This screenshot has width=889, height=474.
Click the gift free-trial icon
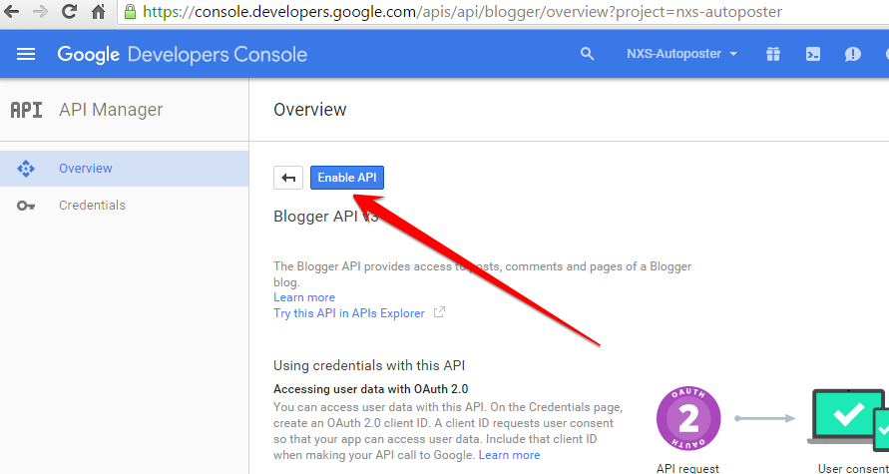click(773, 54)
